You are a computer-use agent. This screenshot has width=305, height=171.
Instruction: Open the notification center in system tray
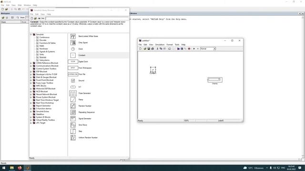coord(300,168)
